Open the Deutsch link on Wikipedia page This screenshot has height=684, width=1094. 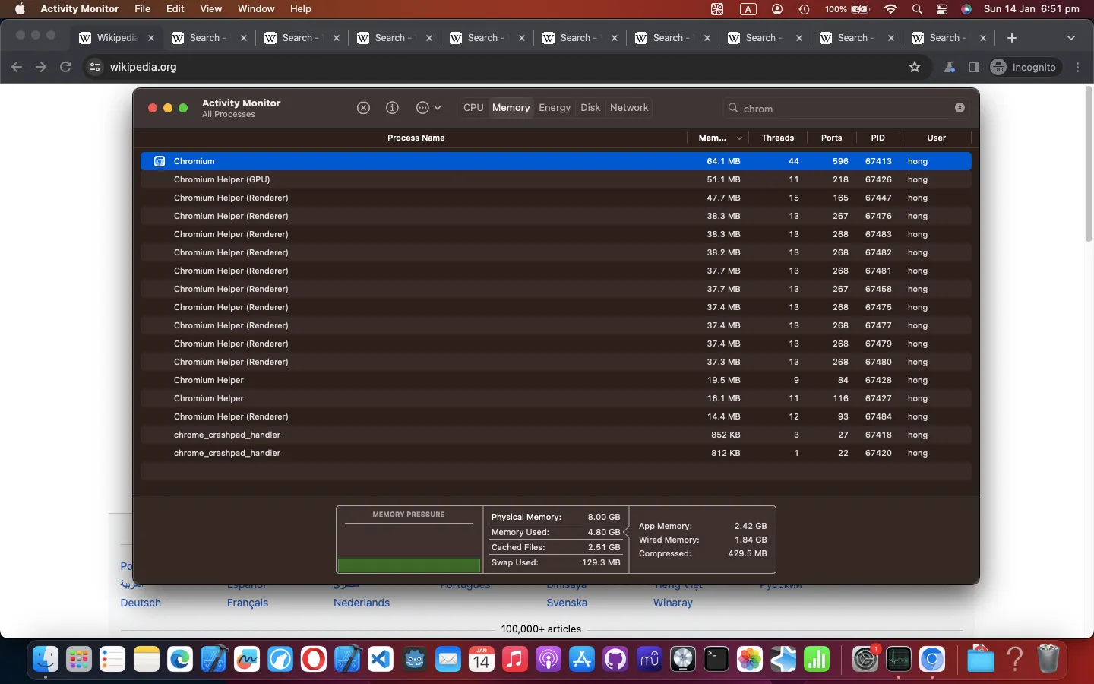click(141, 603)
